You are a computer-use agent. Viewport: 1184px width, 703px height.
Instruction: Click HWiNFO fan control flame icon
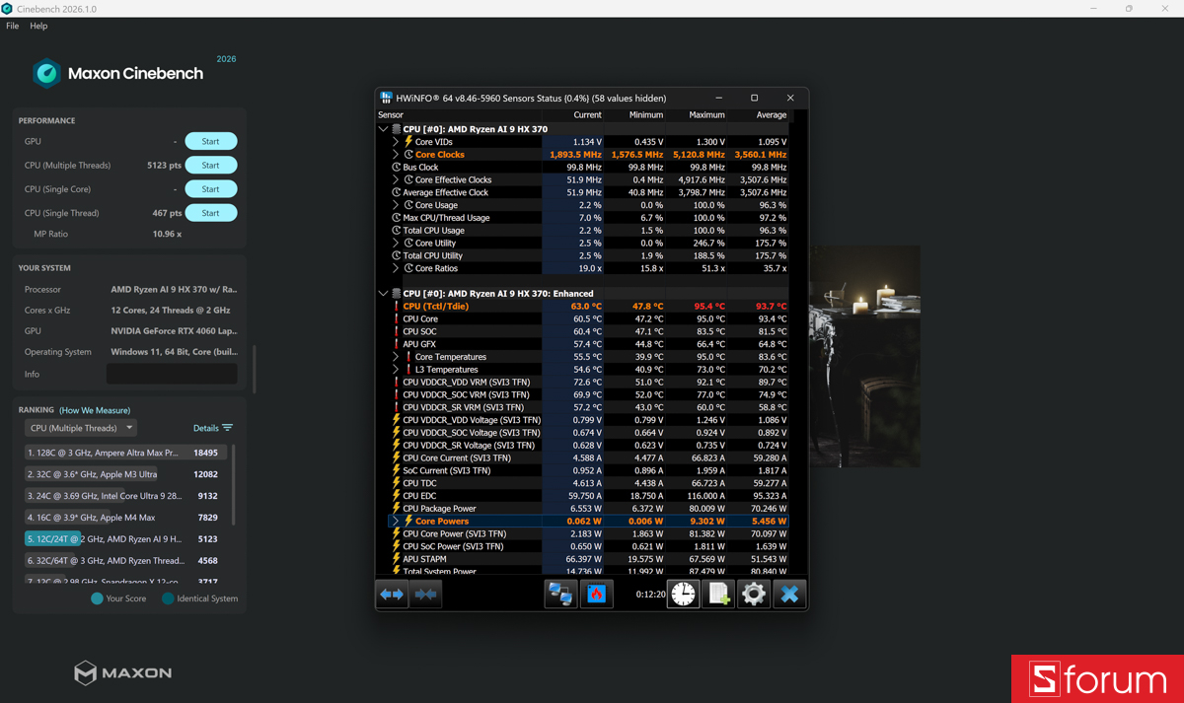click(x=596, y=594)
